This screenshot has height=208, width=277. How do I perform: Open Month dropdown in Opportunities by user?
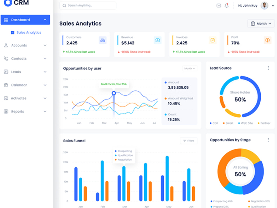[189, 69]
